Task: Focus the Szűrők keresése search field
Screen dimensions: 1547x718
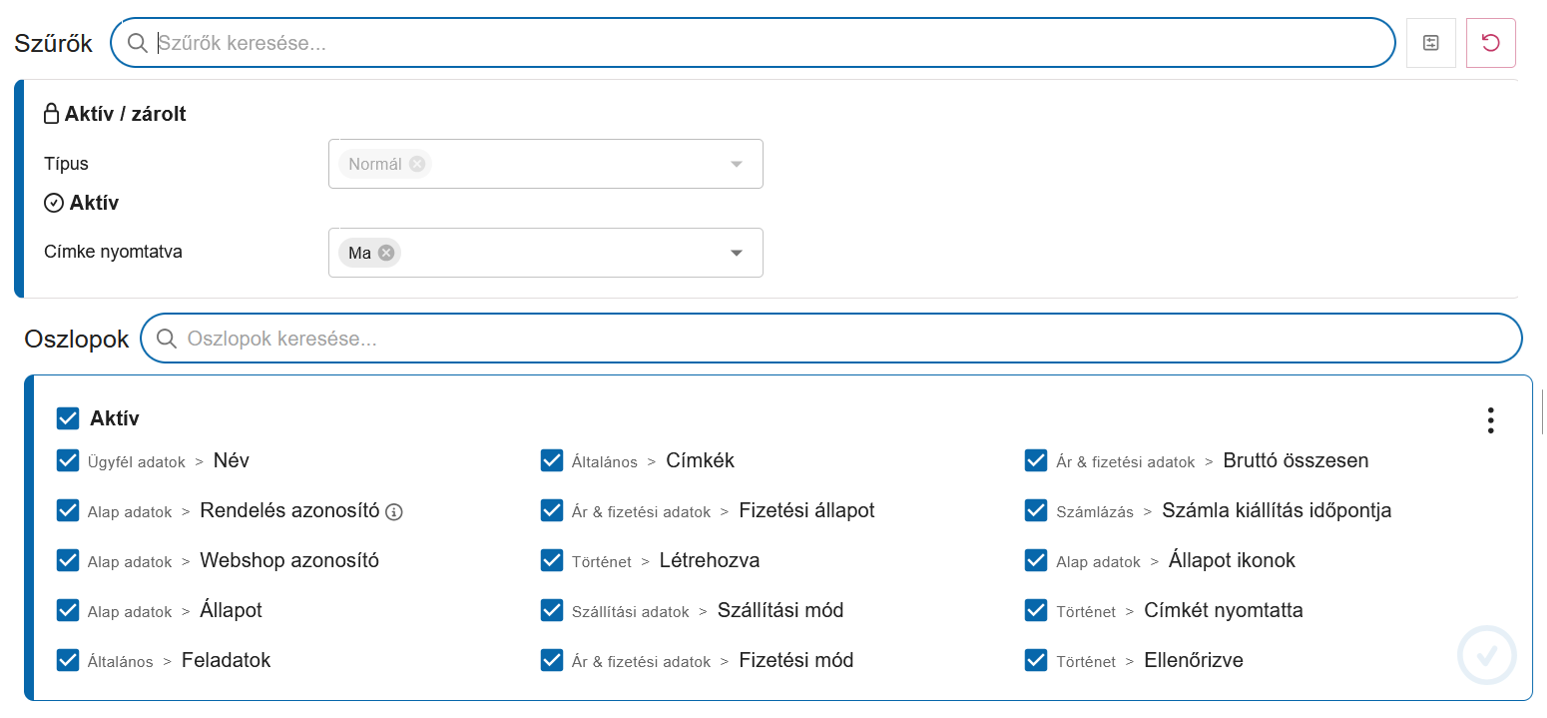Action: (769, 43)
